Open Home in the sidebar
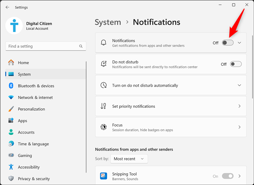The width and height of the screenshot is (254, 185). 45,63
